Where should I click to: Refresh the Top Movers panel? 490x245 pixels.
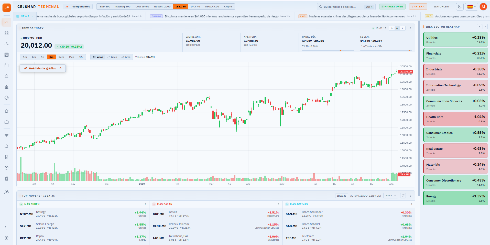tap(403, 196)
